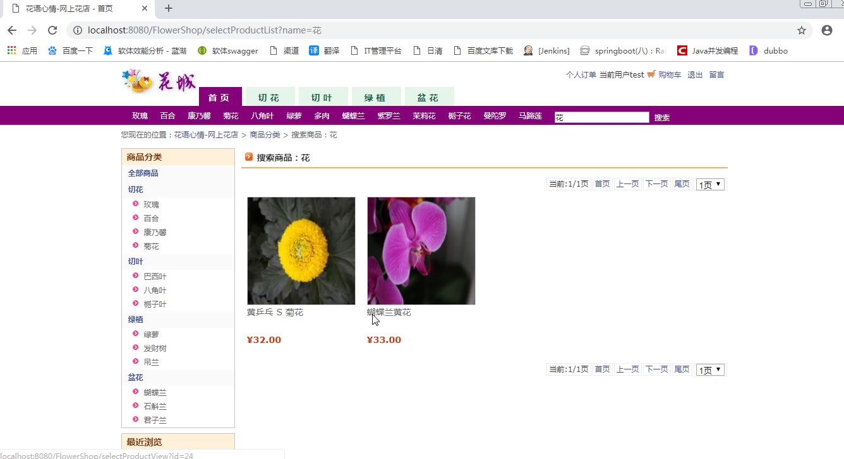Screen dimensions: 844x459
Task: Select 发财树 in the category sidebar
Action: 155,348
